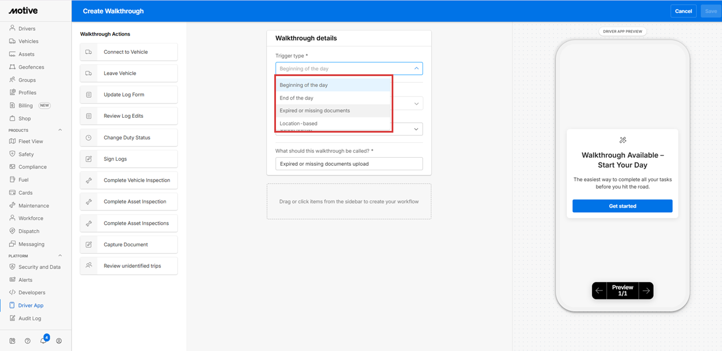Click the Billing icon in sidebar
The width and height of the screenshot is (722, 351).
(x=13, y=105)
